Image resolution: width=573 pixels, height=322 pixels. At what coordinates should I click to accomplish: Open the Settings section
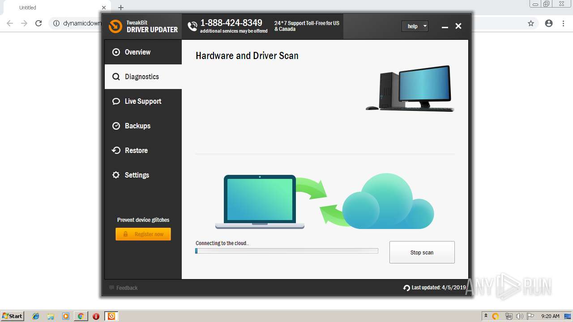click(x=143, y=175)
